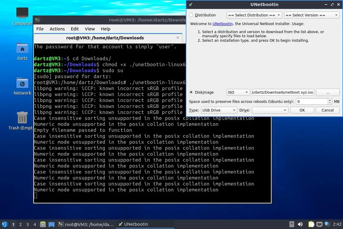Open the terminal Help menu
This screenshot has width=343, height=229.
point(105,29)
